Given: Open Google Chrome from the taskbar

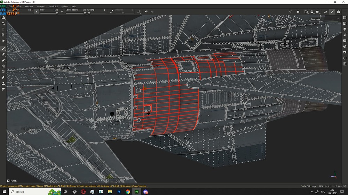Looking at the screenshot, I should pyautogui.click(x=128, y=192).
